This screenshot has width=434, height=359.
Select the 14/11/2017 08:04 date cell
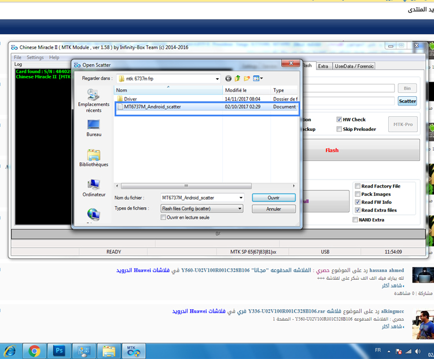(x=242, y=99)
